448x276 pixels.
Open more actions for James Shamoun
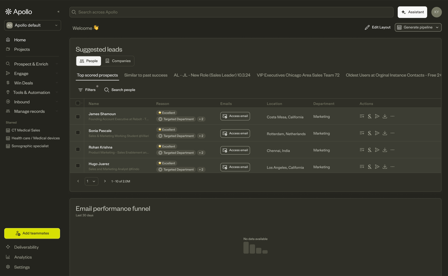tap(393, 116)
